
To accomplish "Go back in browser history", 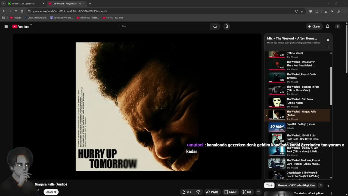I will tap(4, 11).
